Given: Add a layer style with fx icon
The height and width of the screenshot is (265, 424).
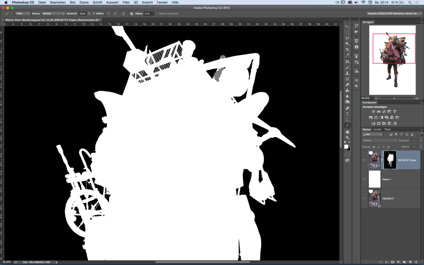Looking at the screenshot, I should 386,262.
